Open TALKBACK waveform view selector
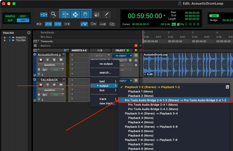The width and height of the screenshot is (233, 151). tap(51, 90)
